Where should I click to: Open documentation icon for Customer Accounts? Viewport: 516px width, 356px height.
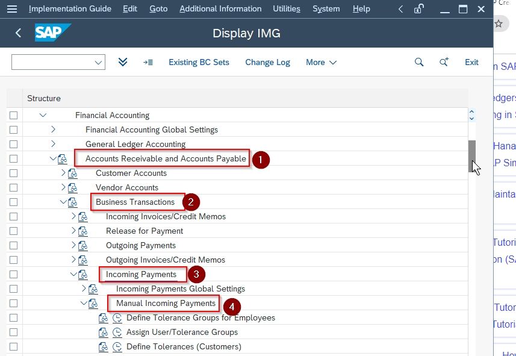[73, 173]
